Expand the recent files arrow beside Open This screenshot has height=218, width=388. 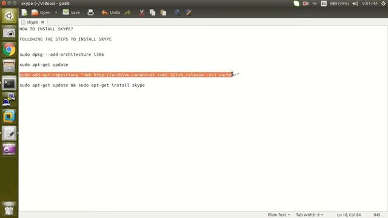[56, 12]
